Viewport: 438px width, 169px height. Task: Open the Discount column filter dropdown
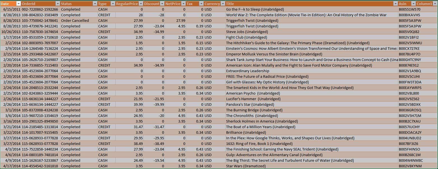coord(162,4)
